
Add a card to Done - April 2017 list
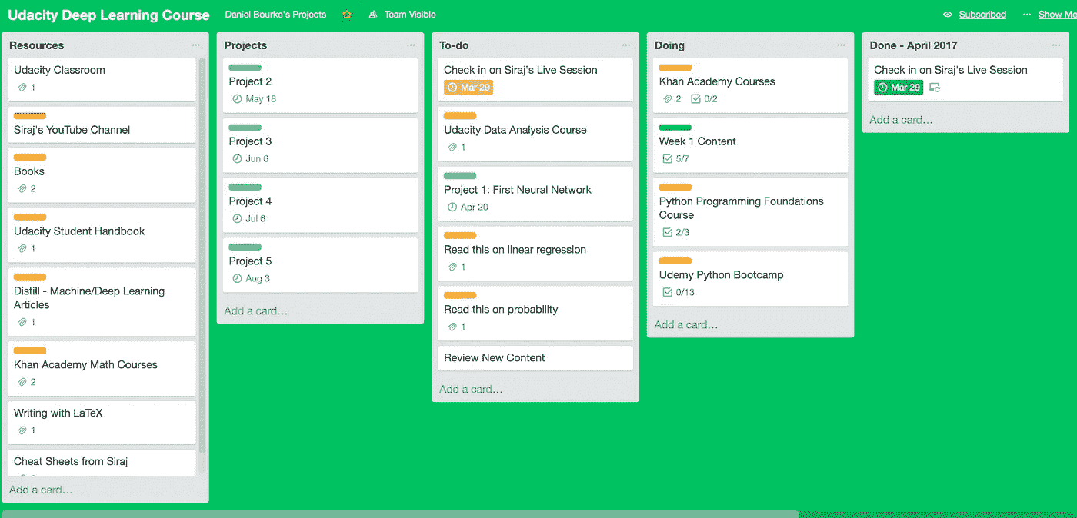click(x=901, y=120)
